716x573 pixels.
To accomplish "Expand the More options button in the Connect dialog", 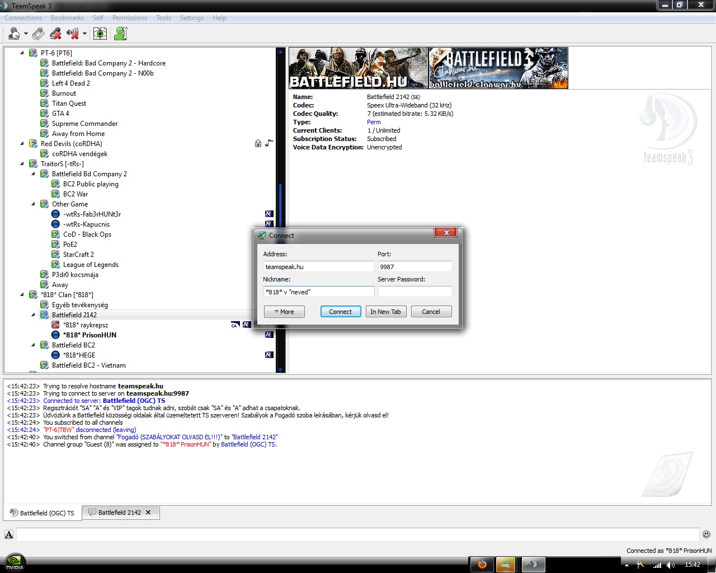I will (284, 312).
